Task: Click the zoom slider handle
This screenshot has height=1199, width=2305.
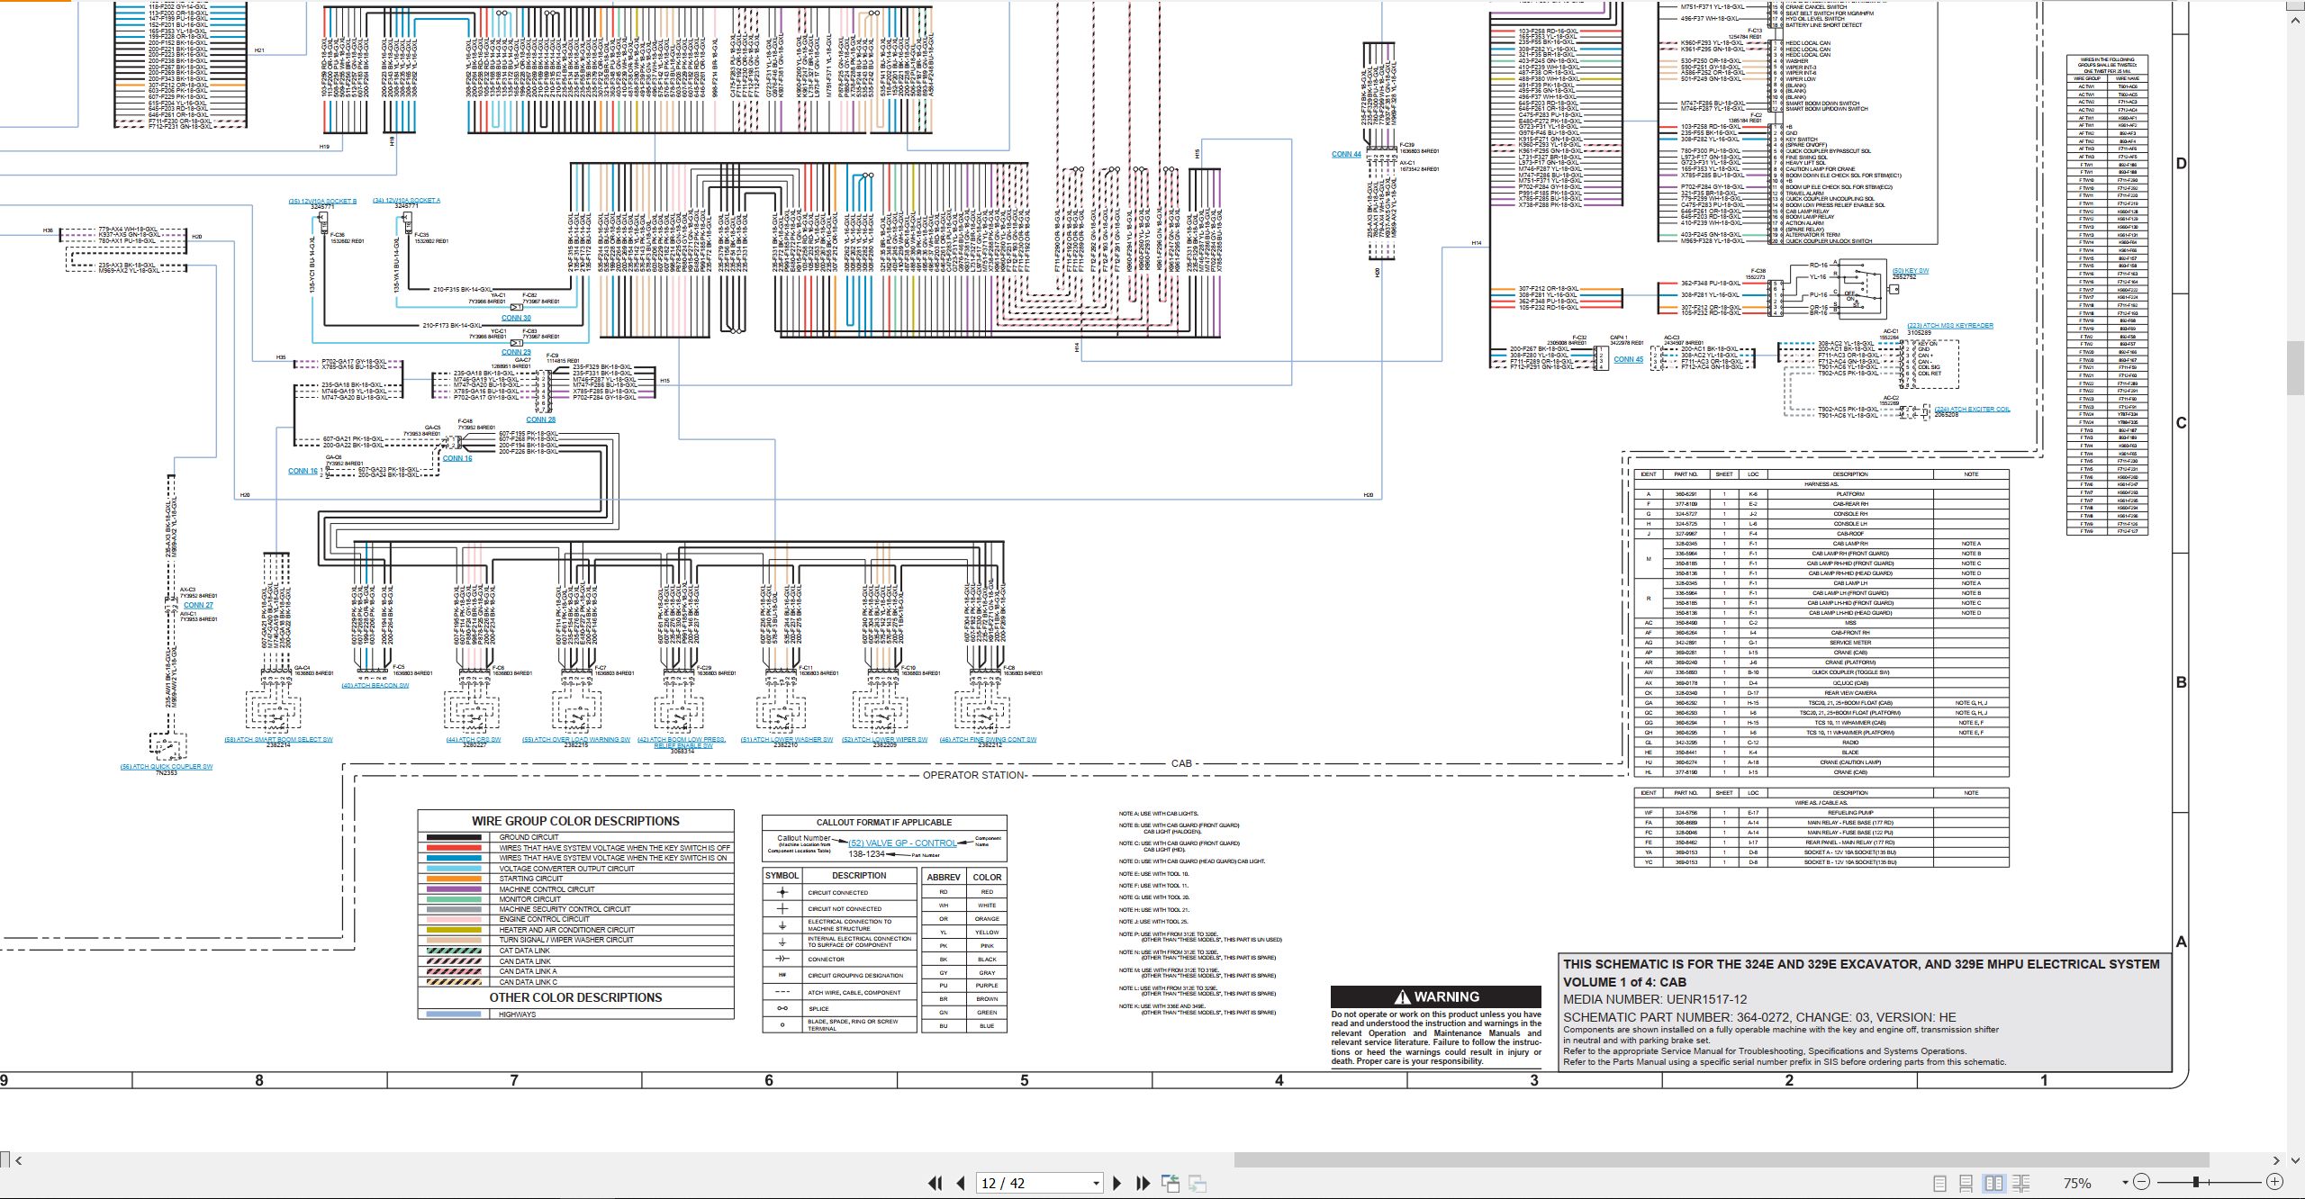Action: click(x=2196, y=1182)
